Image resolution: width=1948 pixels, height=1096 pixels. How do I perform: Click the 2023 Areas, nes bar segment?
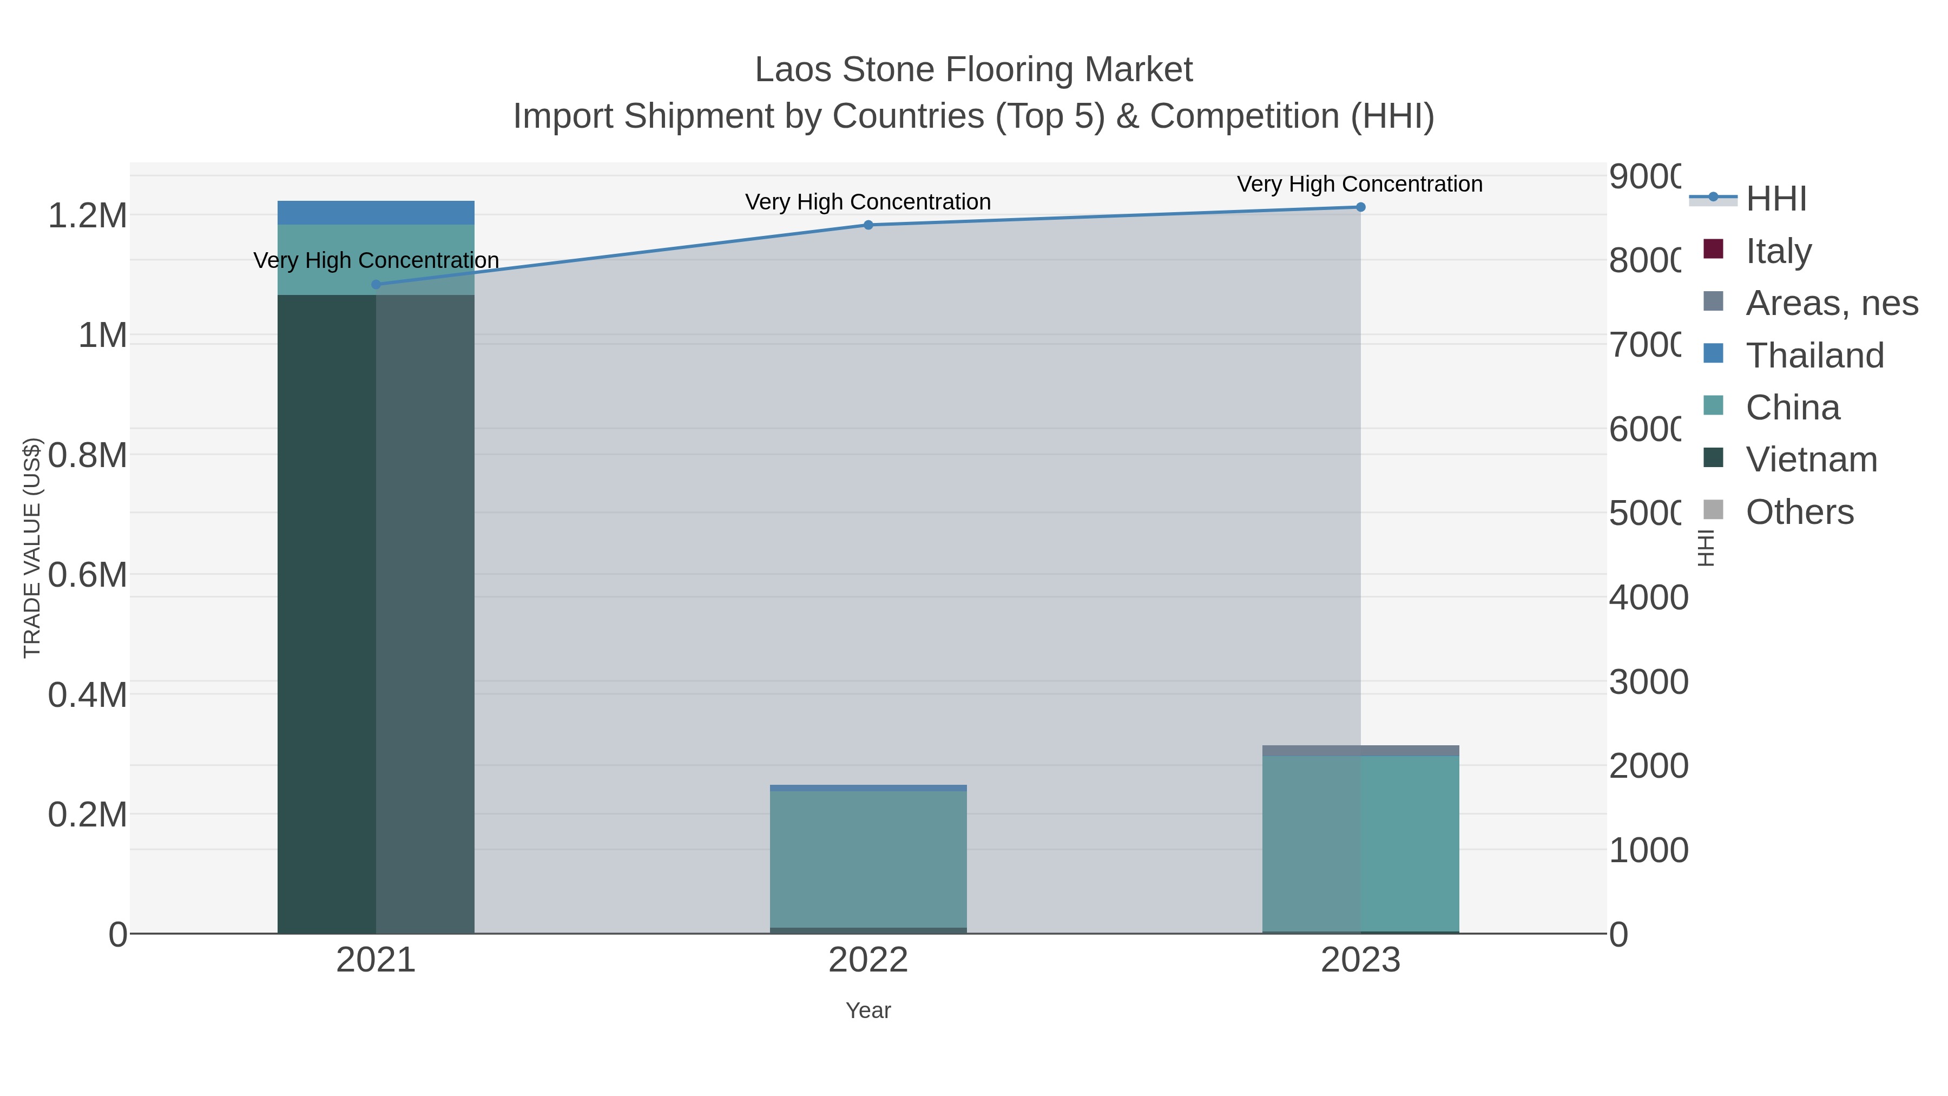pyautogui.click(x=1360, y=750)
